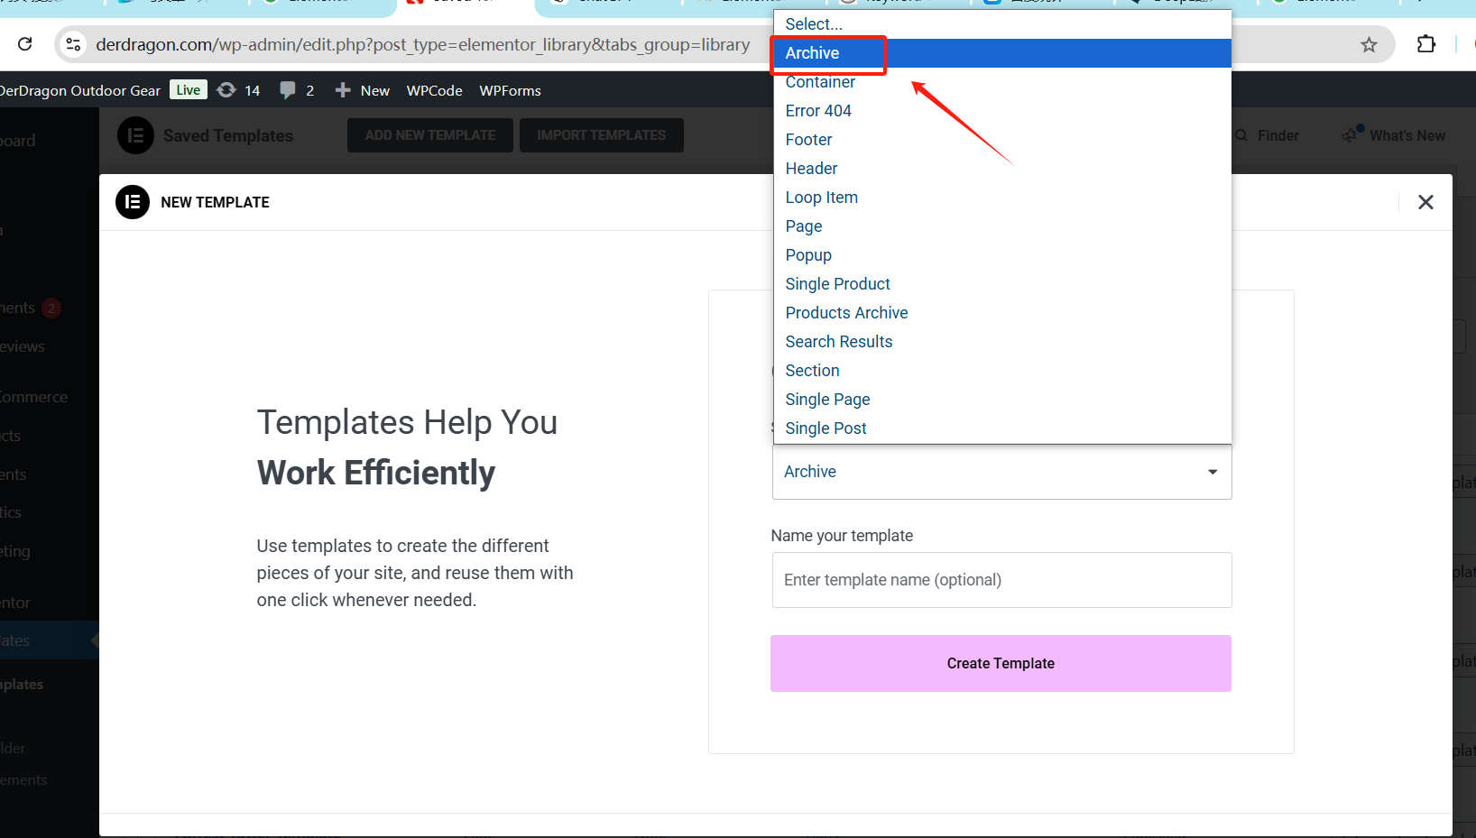
Task: Select the Single Product template type
Action: tap(1002, 284)
